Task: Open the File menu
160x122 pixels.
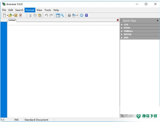Action: [4, 10]
